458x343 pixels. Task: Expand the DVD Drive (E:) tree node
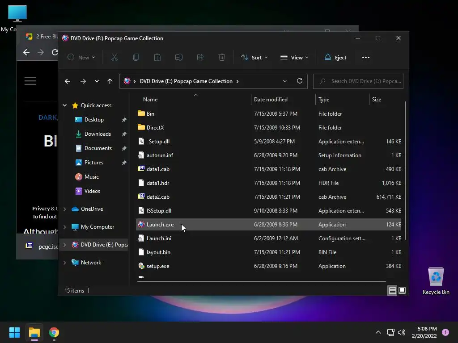tap(64, 245)
